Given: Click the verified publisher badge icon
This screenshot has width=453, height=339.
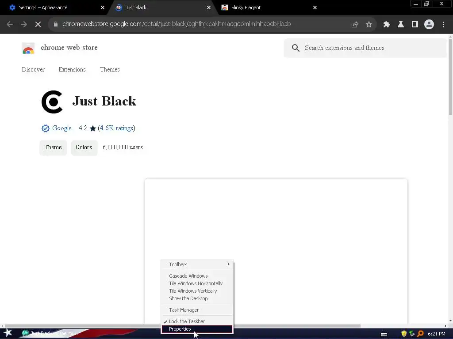Looking at the screenshot, I should coord(46,128).
